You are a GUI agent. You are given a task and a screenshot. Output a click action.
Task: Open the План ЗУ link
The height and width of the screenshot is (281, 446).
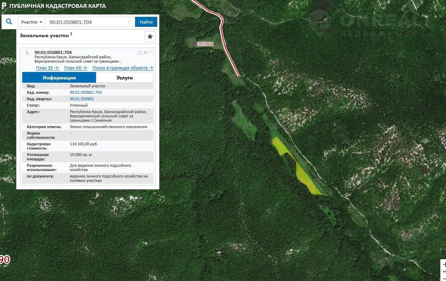click(47, 68)
